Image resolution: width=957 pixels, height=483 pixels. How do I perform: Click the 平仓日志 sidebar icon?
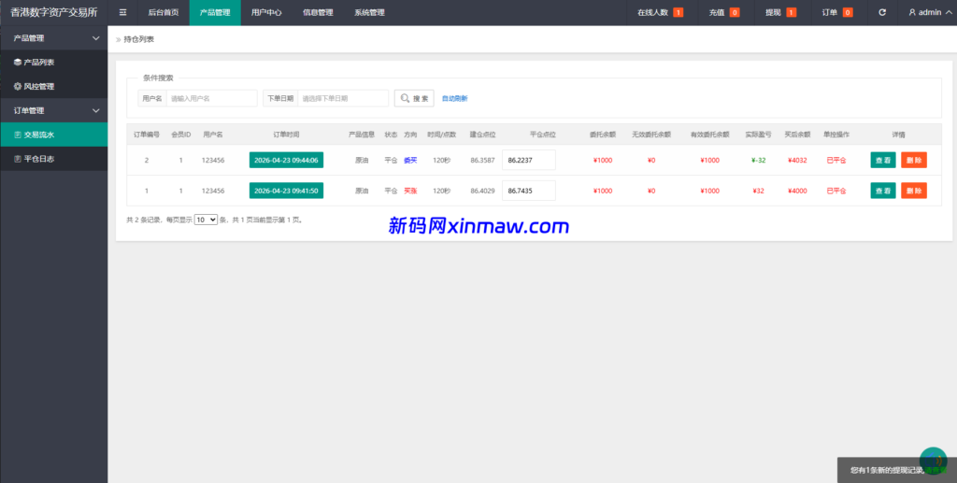[x=18, y=159]
